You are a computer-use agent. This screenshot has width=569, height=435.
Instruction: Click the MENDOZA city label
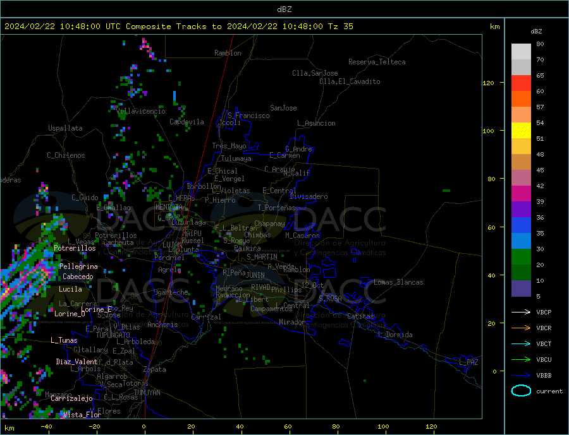[169, 207]
